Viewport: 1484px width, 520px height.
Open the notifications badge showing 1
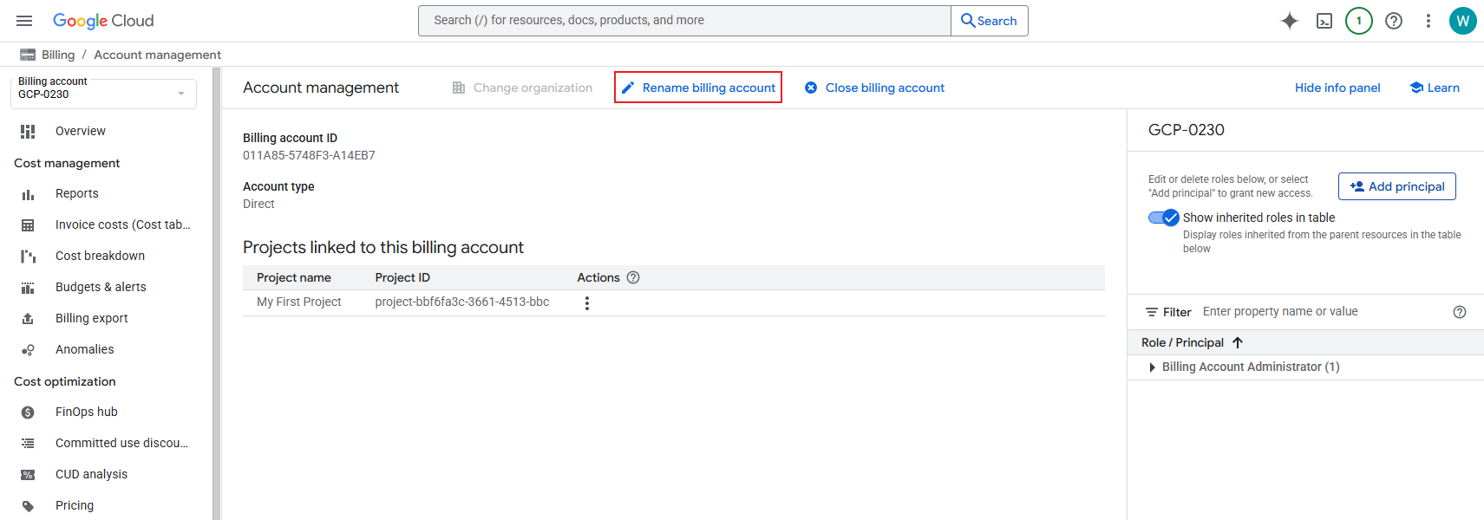(1358, 21)
